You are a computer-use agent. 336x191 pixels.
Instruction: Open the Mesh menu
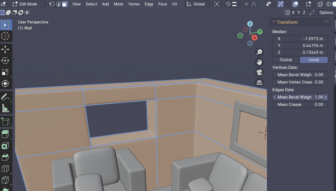click(x=118, y=4)
